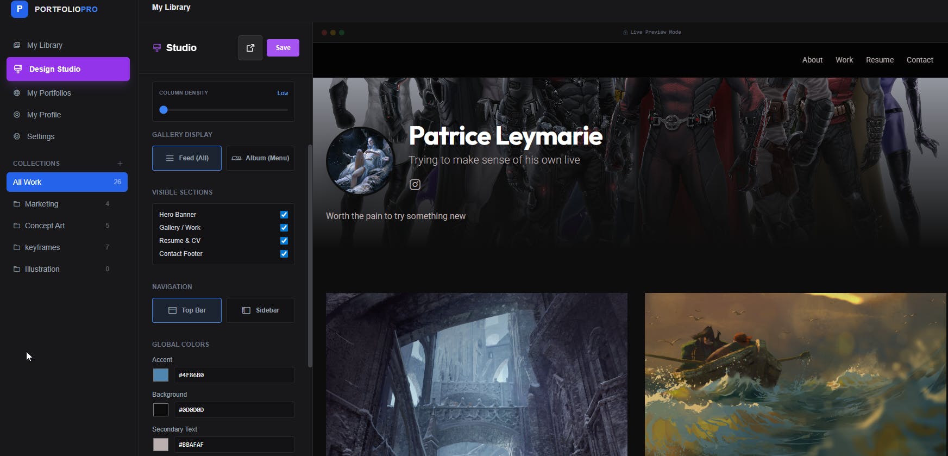Screen dimensions: 948x456
Task: Click the "Live Preview Mode" label
Action: 655,32
